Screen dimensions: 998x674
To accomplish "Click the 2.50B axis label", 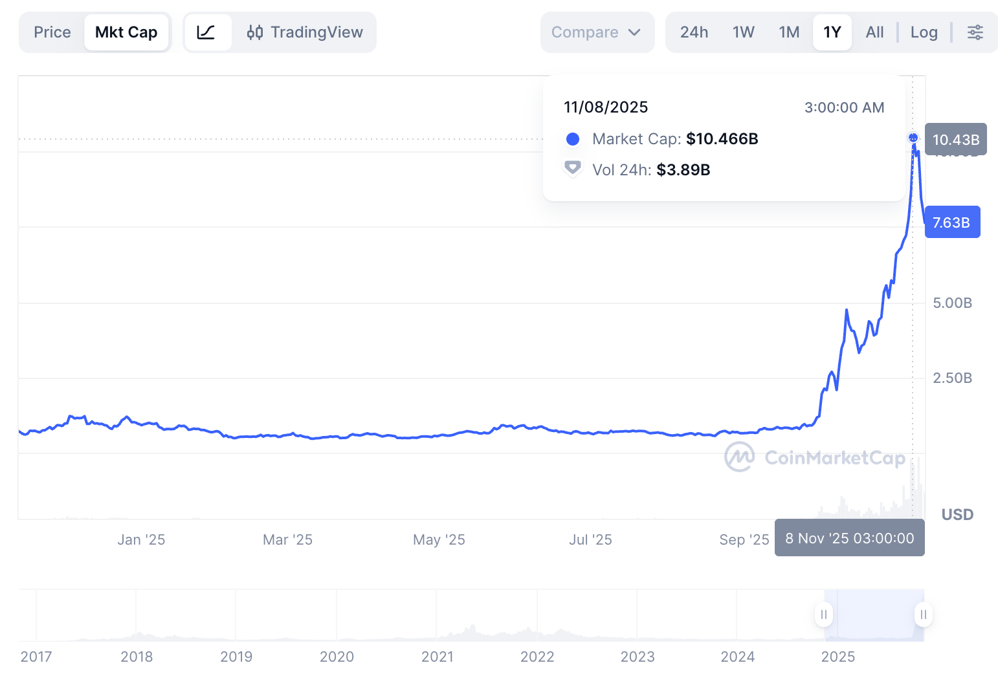I will tap(952, 378).
